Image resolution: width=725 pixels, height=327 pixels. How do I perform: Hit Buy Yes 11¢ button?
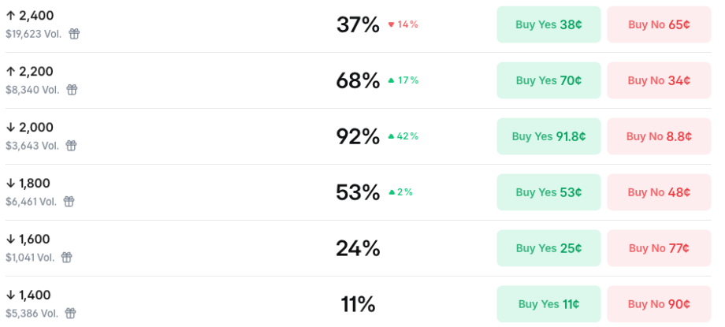click(548, 304)
